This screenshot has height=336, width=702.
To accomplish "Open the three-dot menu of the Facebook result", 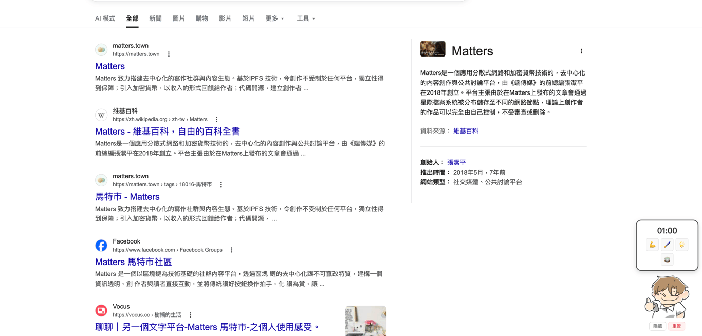I will tap(231, 250).
